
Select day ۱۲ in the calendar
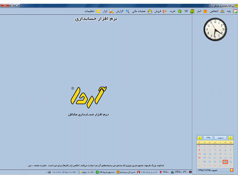(220, 154)
